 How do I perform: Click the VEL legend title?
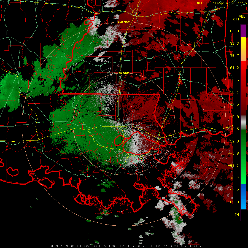(242, 17)
